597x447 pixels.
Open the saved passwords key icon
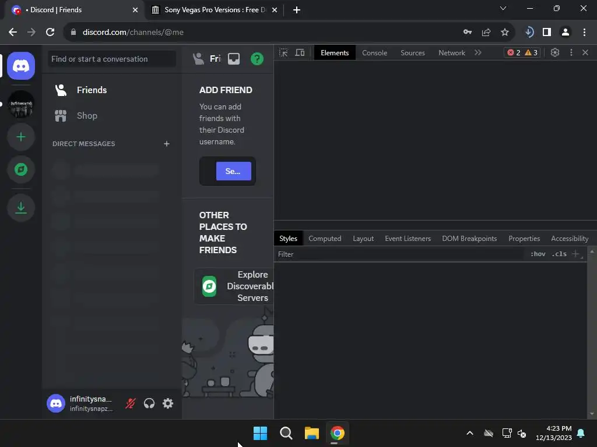tap(468, 33)
